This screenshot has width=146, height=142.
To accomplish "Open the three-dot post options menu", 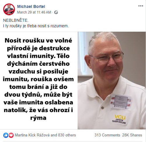I will pyautogui.click(x=141, y=6).
